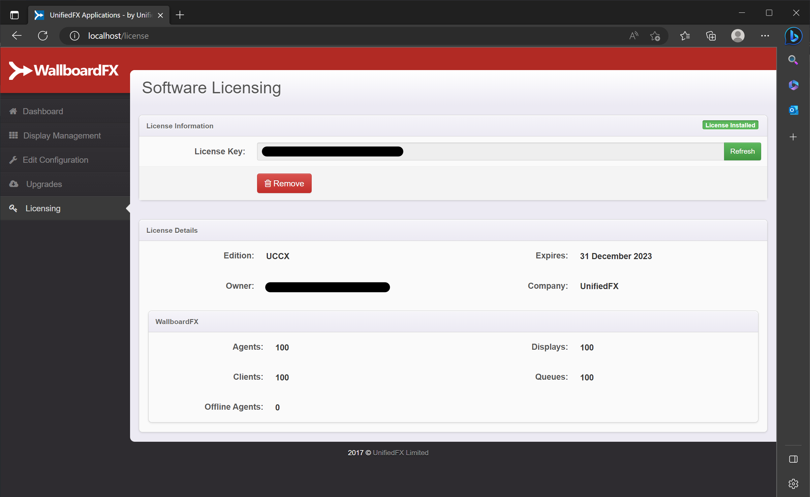The height and width of the screenshot is (497, 810).
Task: Click the WallboardFX logo
Action: click(x=64, y=70)
